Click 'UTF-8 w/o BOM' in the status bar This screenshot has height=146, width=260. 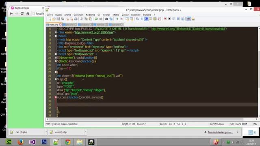(238, 124)
